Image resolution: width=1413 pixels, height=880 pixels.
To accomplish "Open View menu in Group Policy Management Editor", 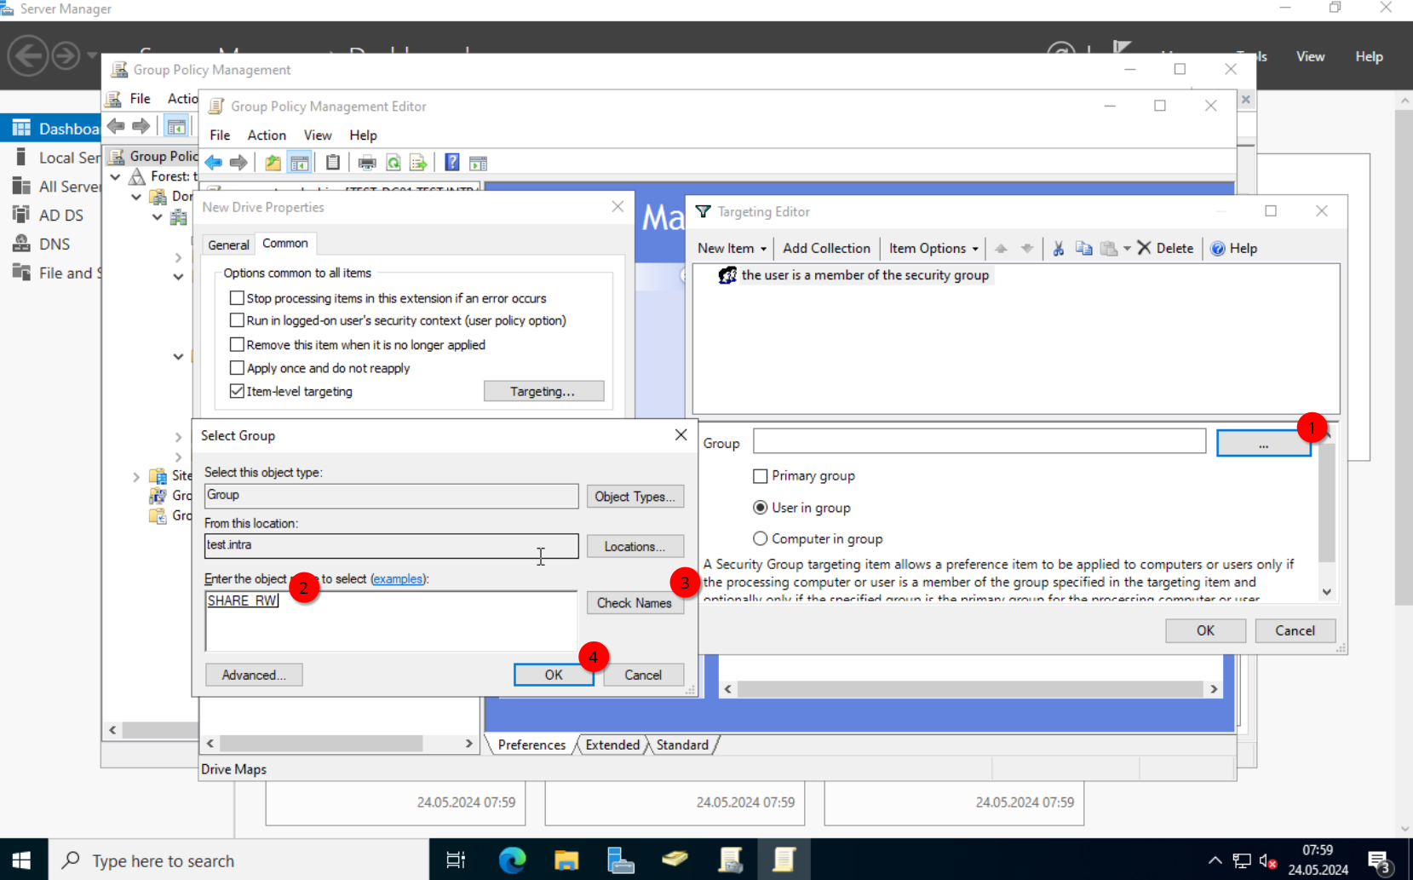I will click(318, 135).
